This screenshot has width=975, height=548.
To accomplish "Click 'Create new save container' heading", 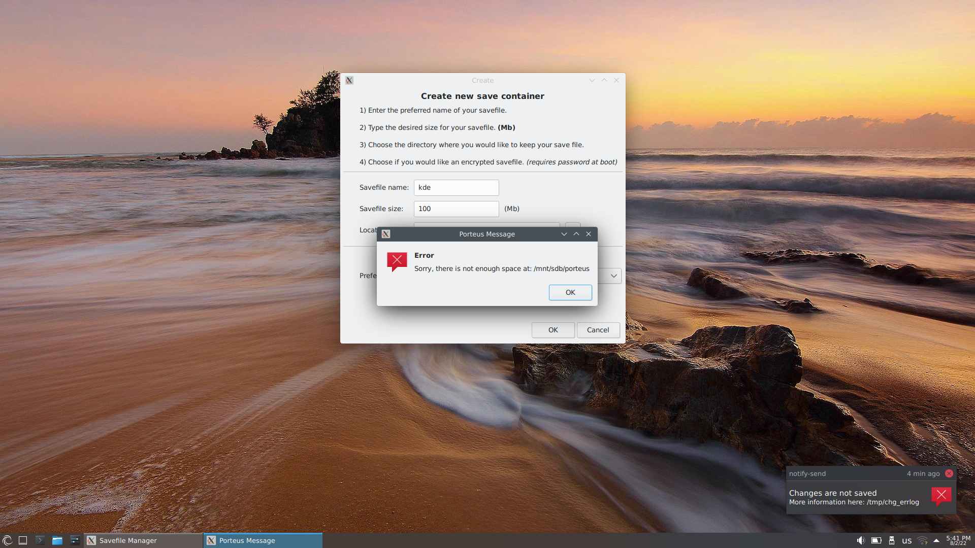I will tap(482, 96).
